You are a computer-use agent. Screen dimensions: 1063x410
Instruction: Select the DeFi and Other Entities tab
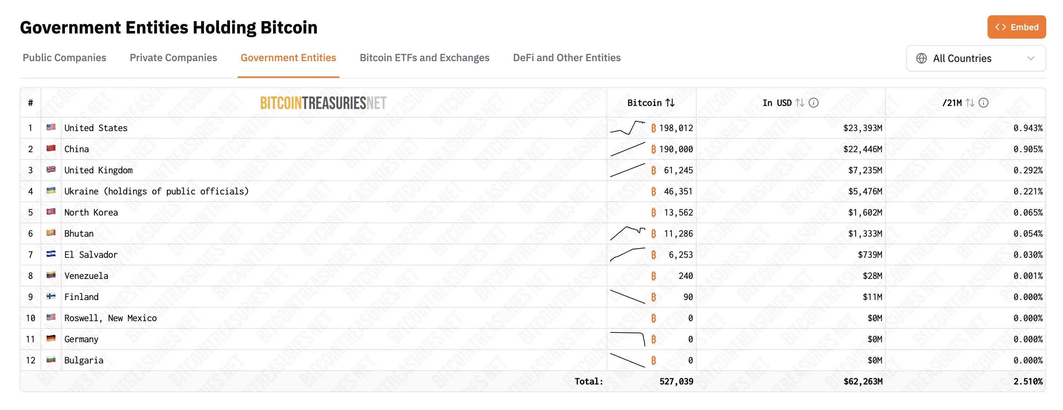[x=566, y=58]
